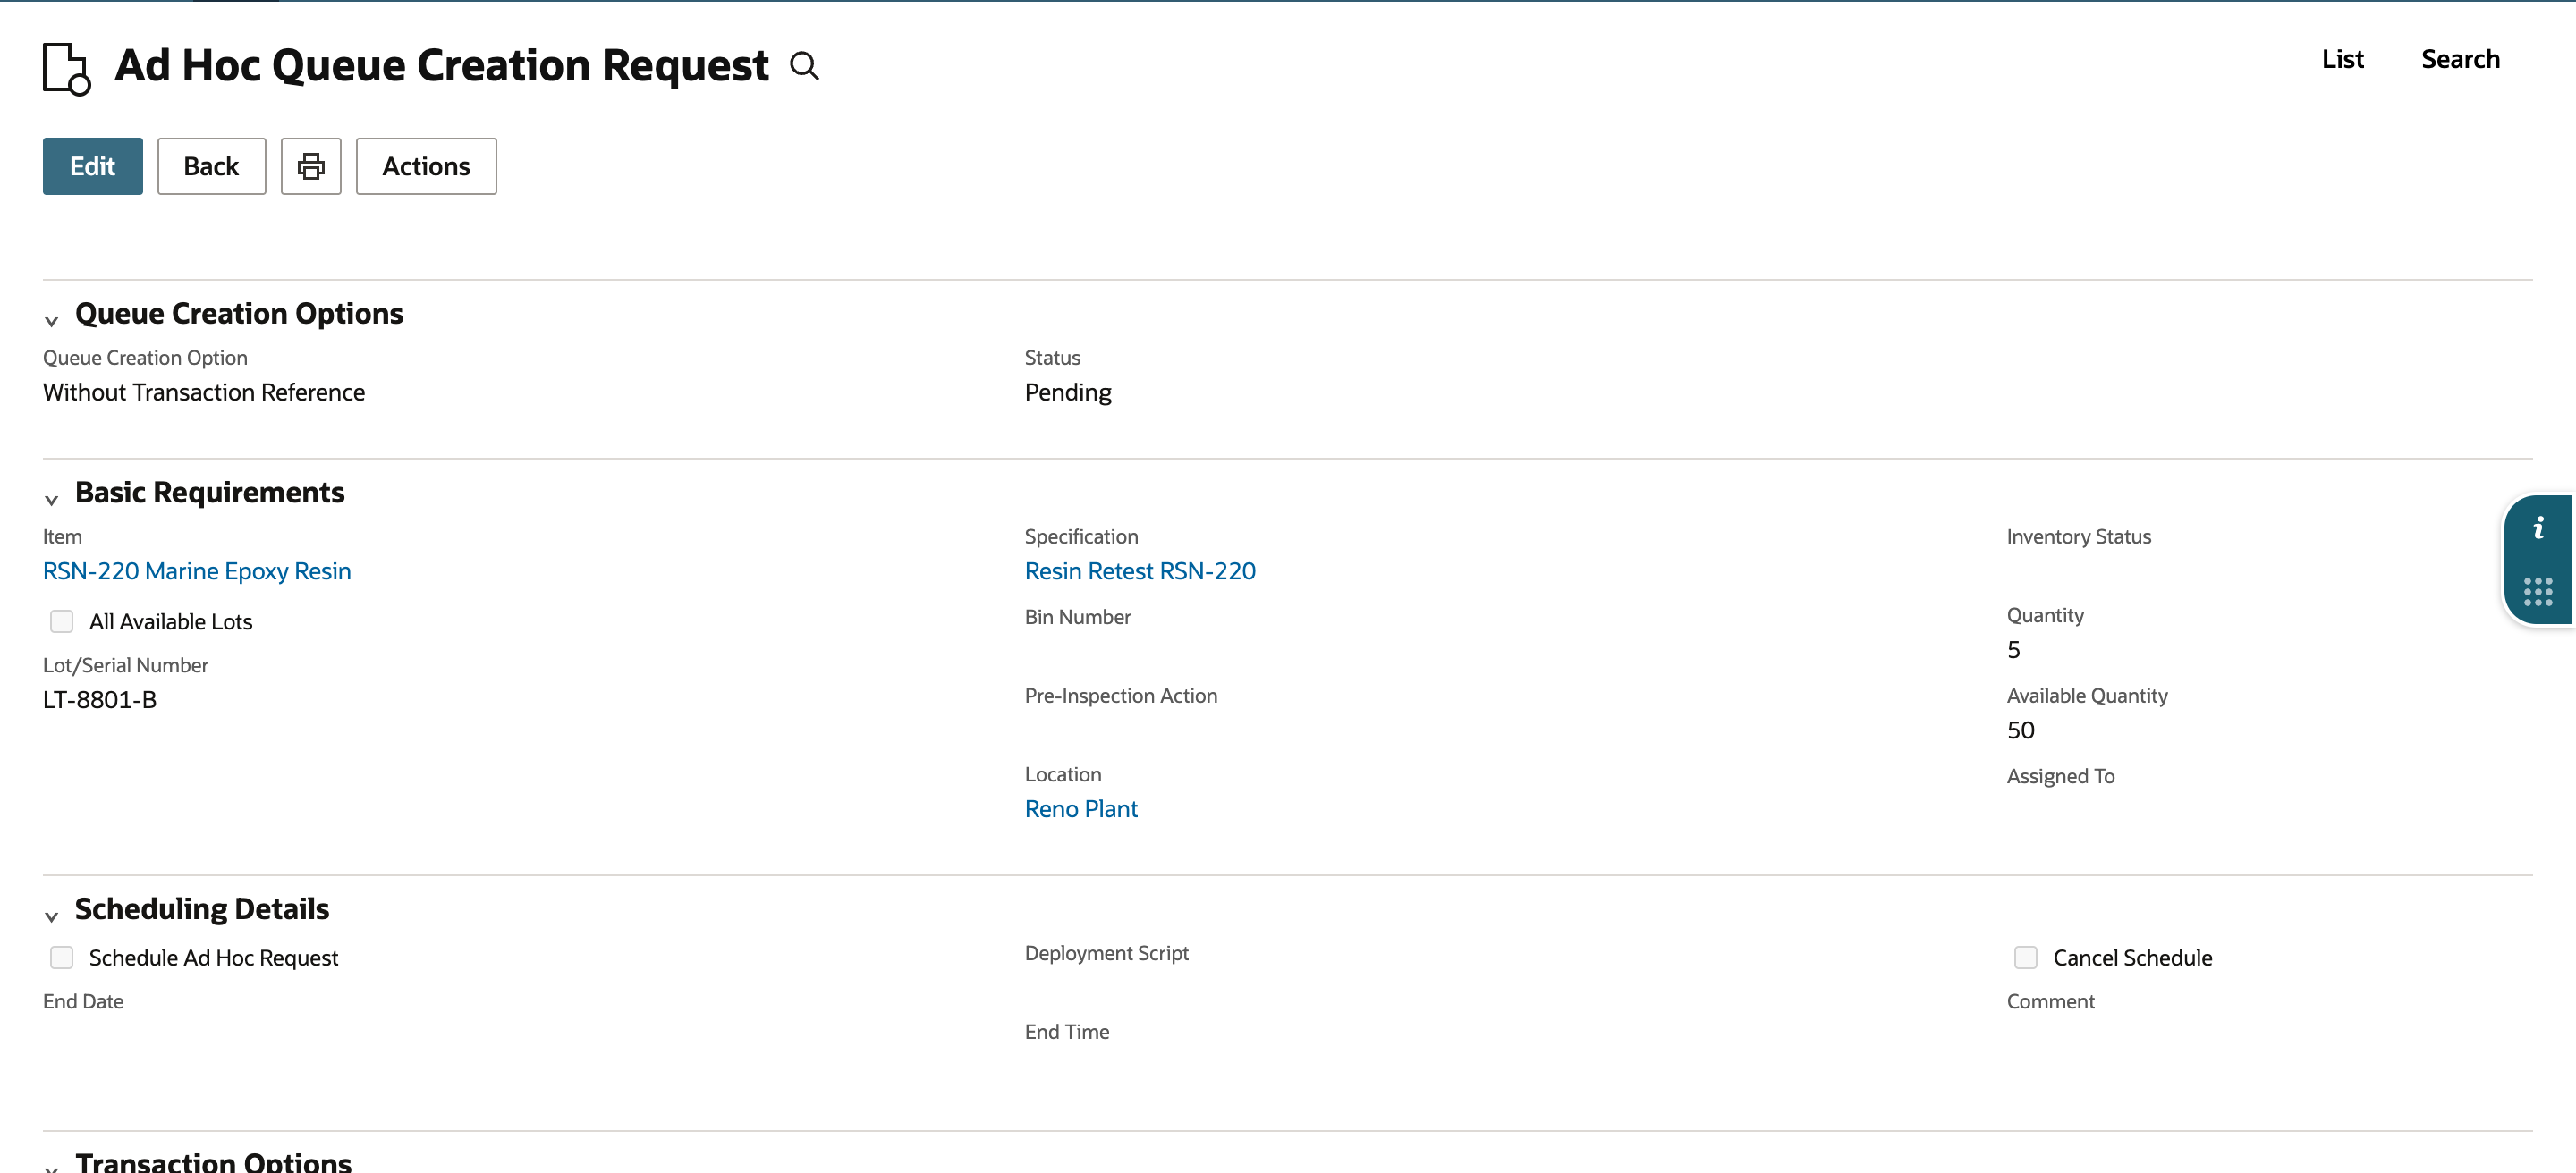Go Back using the Back button

[x=211, y=166]
